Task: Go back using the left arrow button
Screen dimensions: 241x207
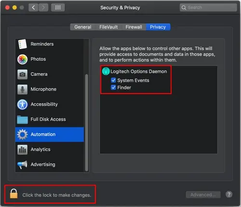Action: [x=33, y=7]
